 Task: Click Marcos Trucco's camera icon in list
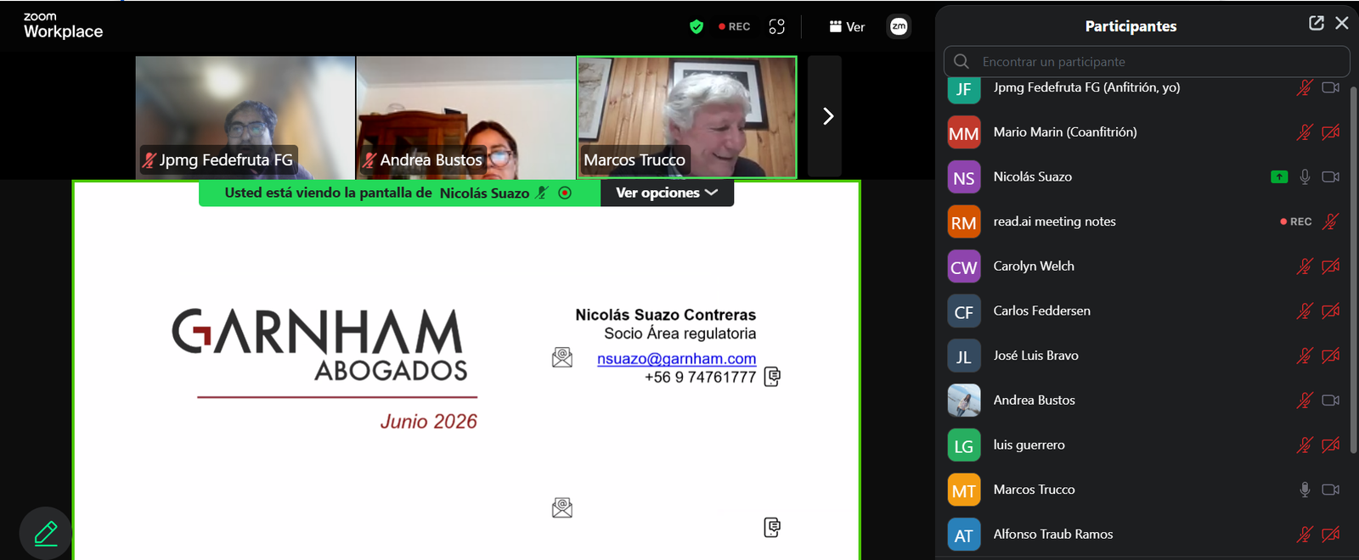click(x=1331, y=490)
